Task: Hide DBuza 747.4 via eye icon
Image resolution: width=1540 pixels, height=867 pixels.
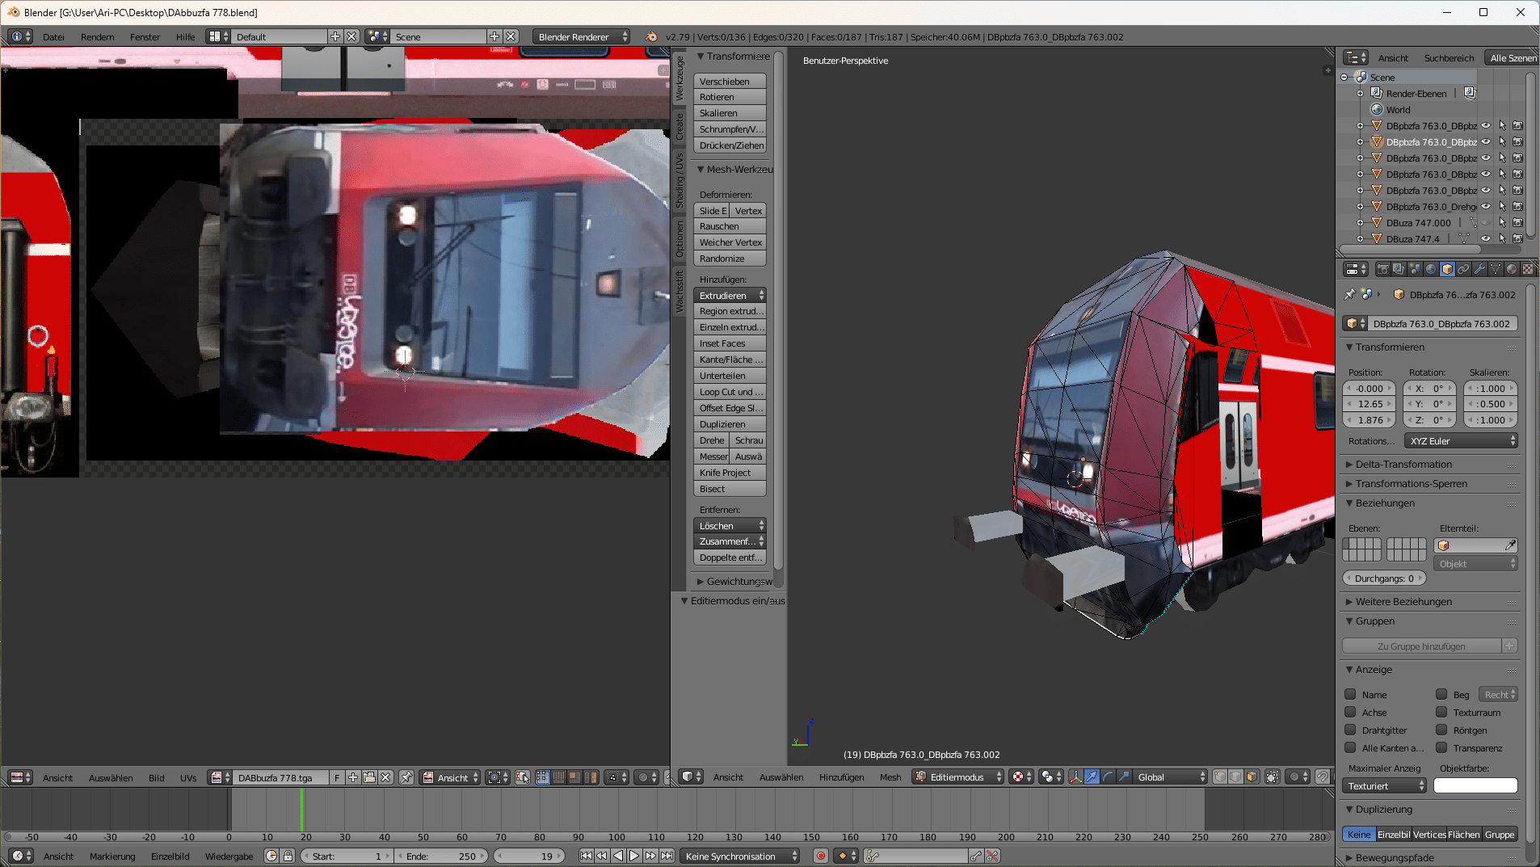Action: tap(1485, 239)
